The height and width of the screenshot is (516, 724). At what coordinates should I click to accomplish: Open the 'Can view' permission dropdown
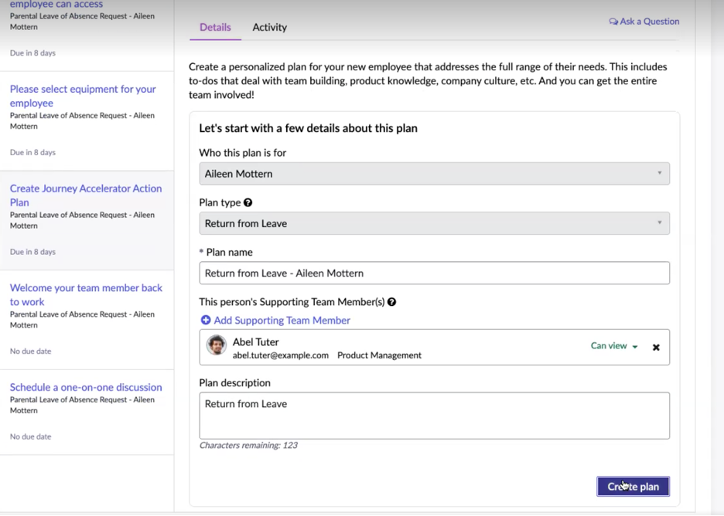pos(614,346)
